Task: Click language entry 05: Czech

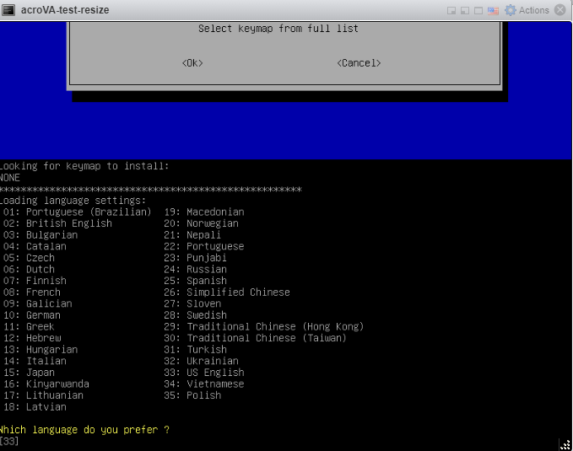Action: pos(29,258)
